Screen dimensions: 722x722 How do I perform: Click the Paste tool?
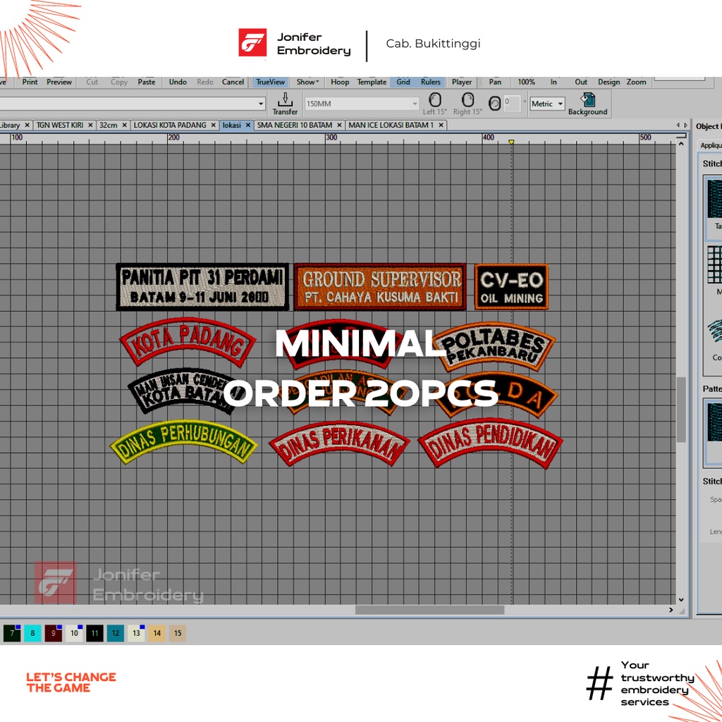147,82
